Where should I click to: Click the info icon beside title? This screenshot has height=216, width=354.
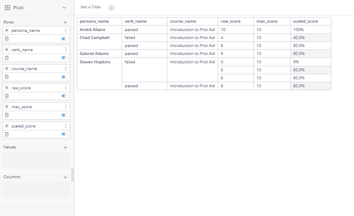coord(111,8)
